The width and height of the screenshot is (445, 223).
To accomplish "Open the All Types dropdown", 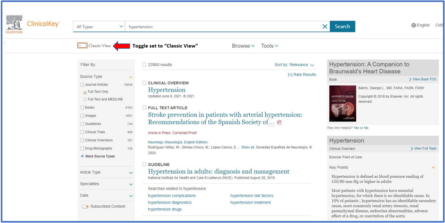I will (100, 27).
